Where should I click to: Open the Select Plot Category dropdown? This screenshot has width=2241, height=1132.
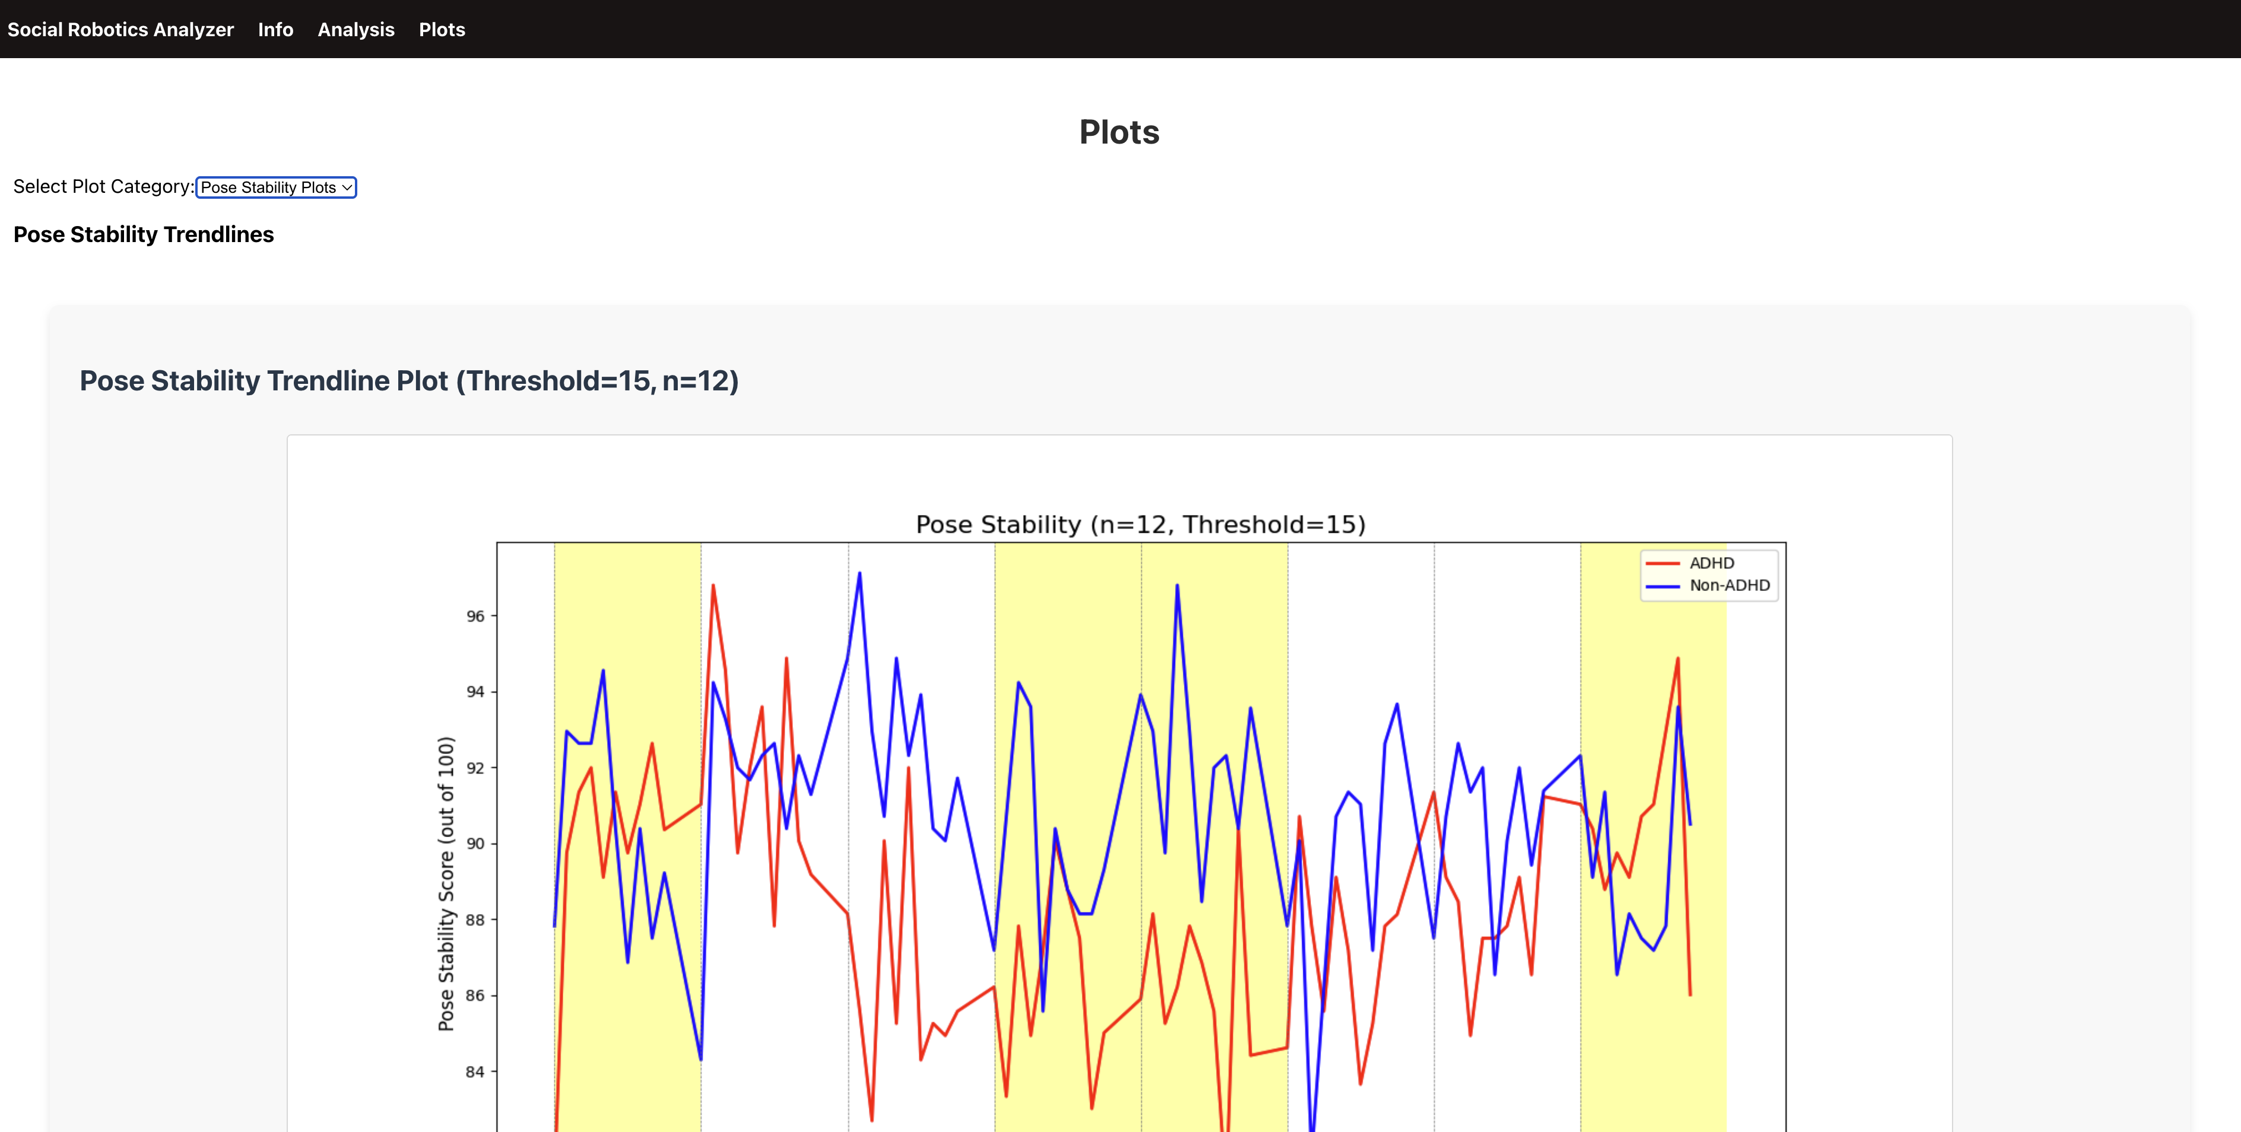click(x=277, y=187)
